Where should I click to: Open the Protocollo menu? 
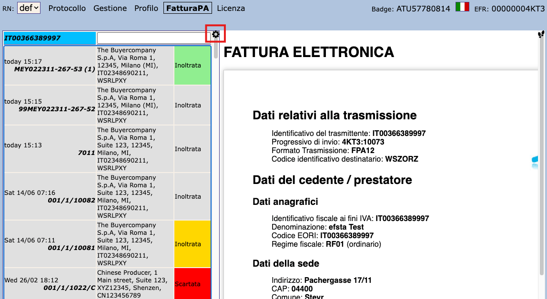point(67,8)
